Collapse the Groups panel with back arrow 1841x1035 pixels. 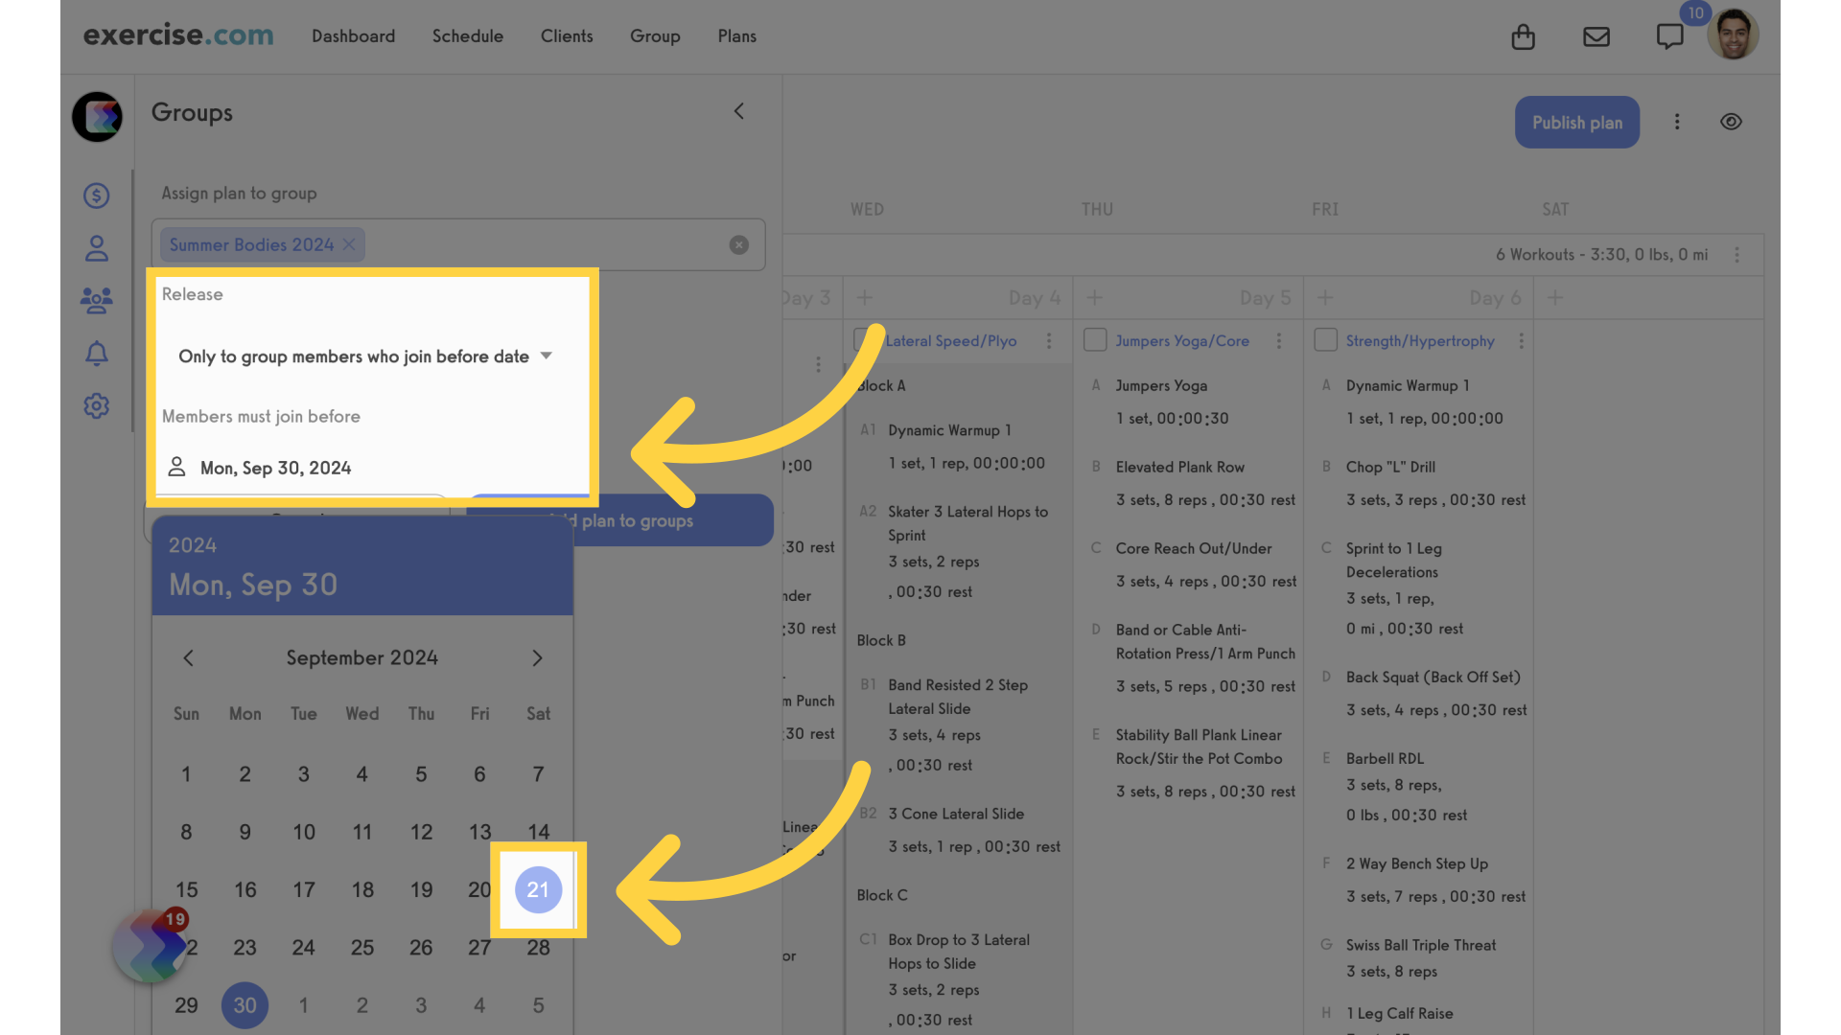click(738, 111)
